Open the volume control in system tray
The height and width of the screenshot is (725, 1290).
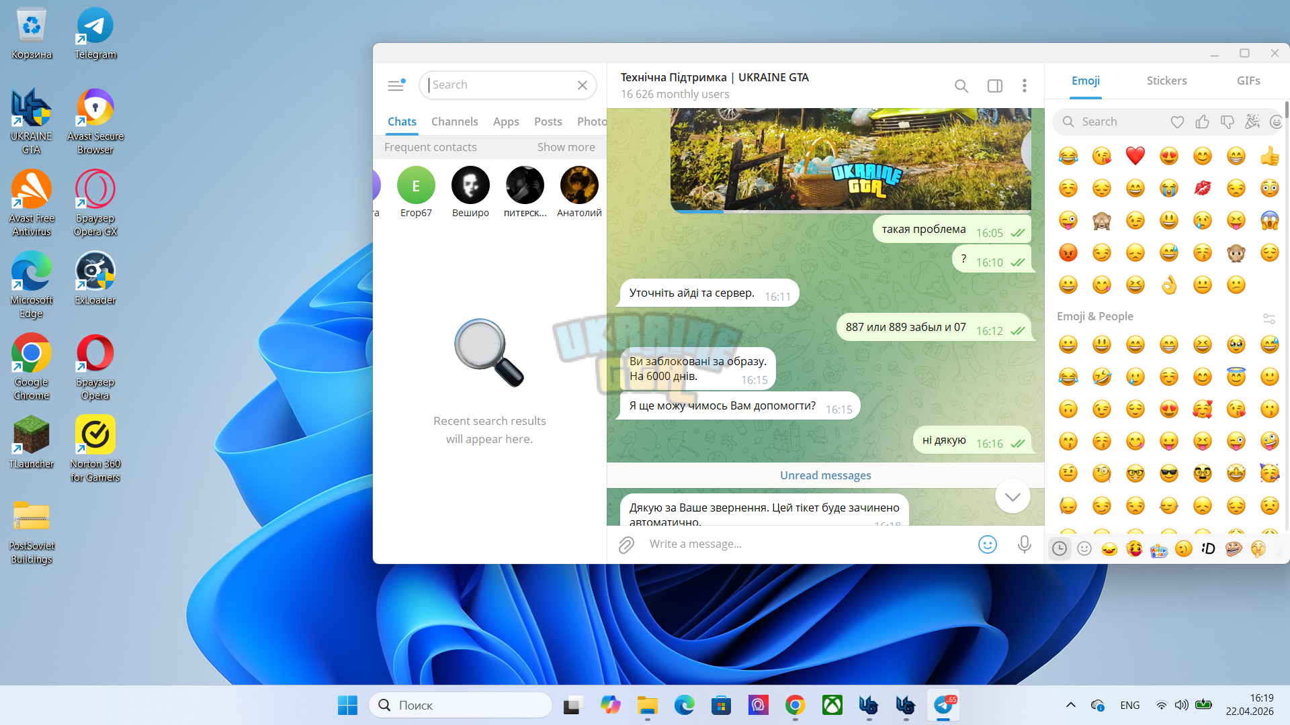tap(1181, 705)
